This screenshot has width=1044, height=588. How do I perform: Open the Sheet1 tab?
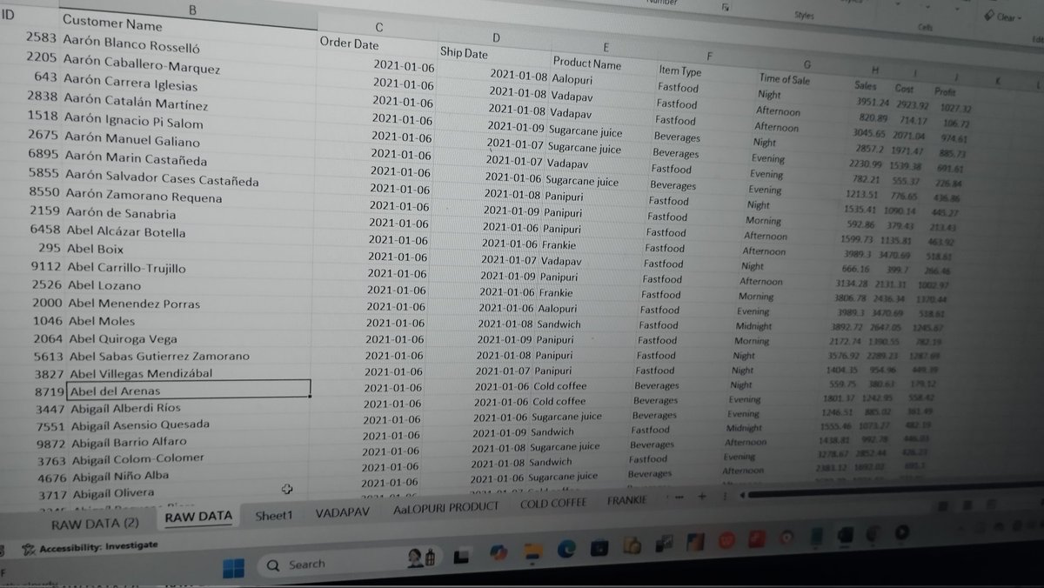[274, 515]
